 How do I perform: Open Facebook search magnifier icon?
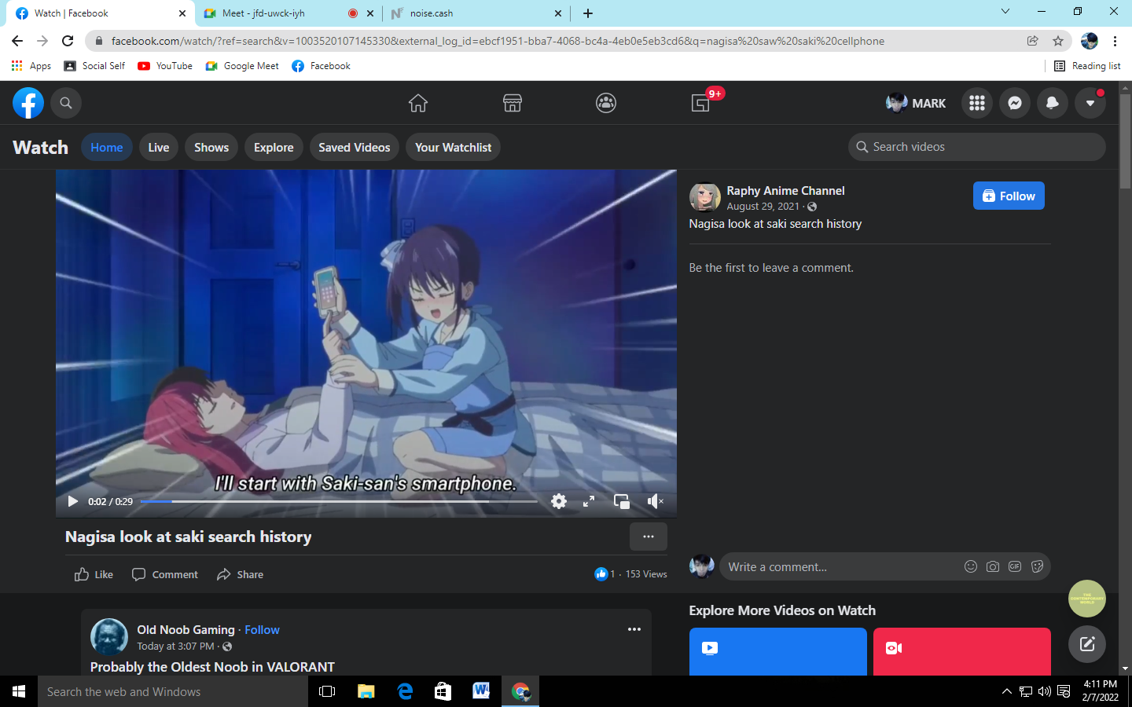pyautogui.click(x=66, y=103)
